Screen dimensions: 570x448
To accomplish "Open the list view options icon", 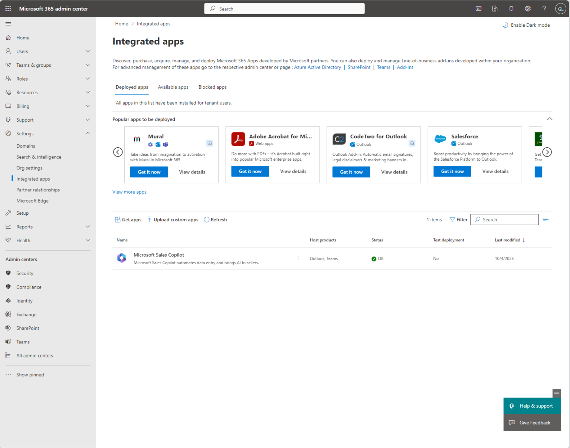I will [x=546, y=220].
